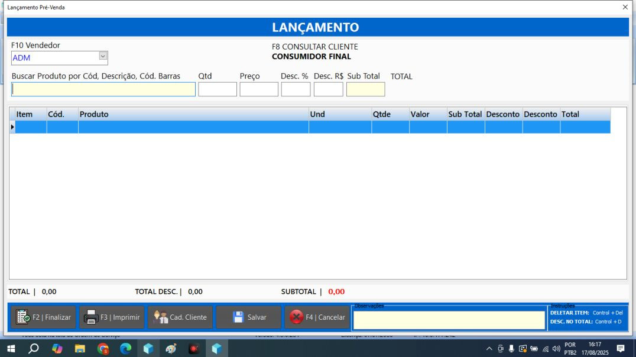
Task: Select the first row indicator arrow
Action: coord(12,127)
